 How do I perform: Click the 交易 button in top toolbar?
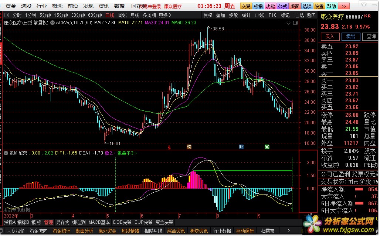tap(246, 6)
